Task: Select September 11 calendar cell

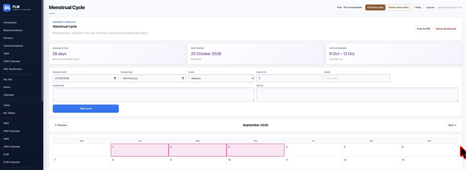Action: 313,163
